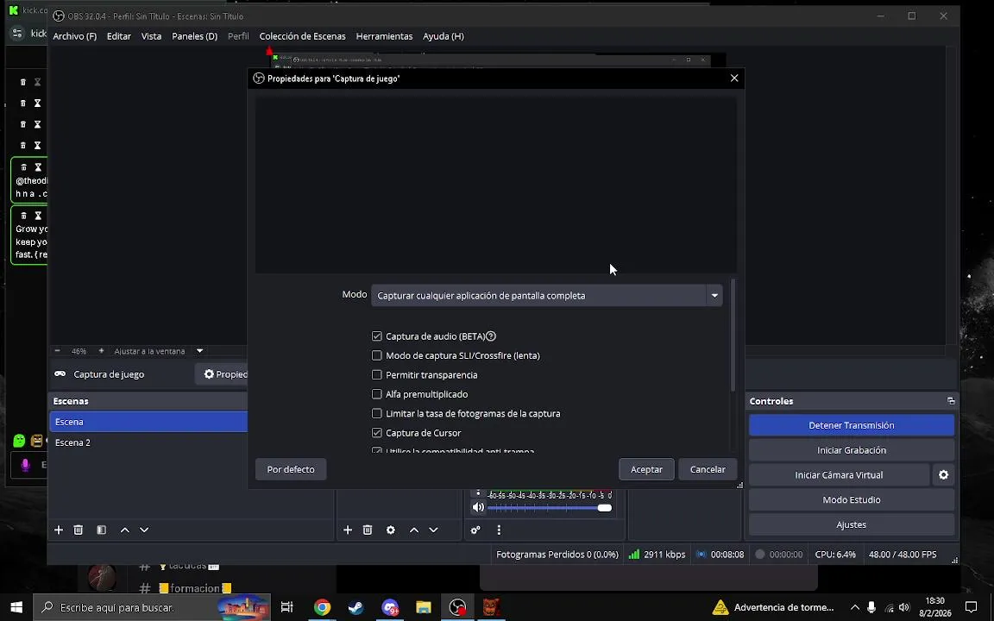Enable Modo de captura SLI/Crossfire checkbox
Image resolution: width=994 pixels, height=621 pixels.
pos(376,355)
